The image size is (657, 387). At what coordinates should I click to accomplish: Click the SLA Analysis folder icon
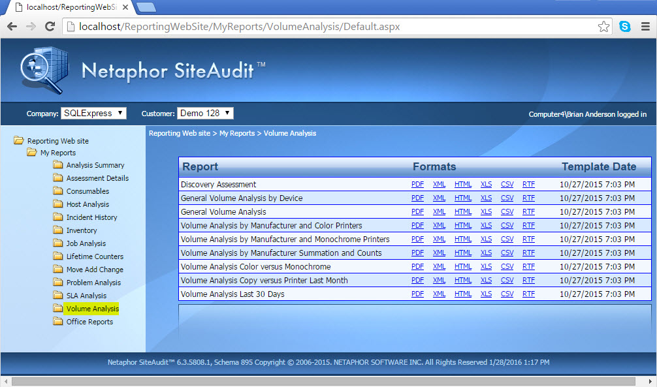pos(58,295)
